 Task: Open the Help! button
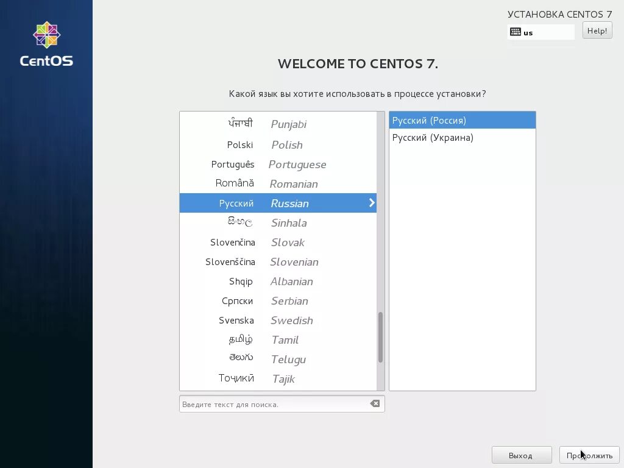pos(597,30)
